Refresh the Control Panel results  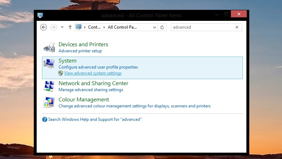point(162,27)
